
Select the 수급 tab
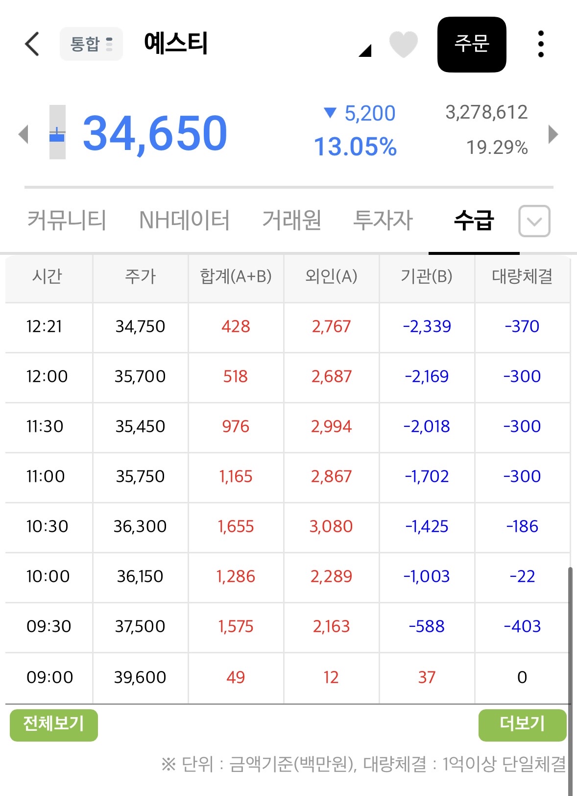click(x=474, y=220)
